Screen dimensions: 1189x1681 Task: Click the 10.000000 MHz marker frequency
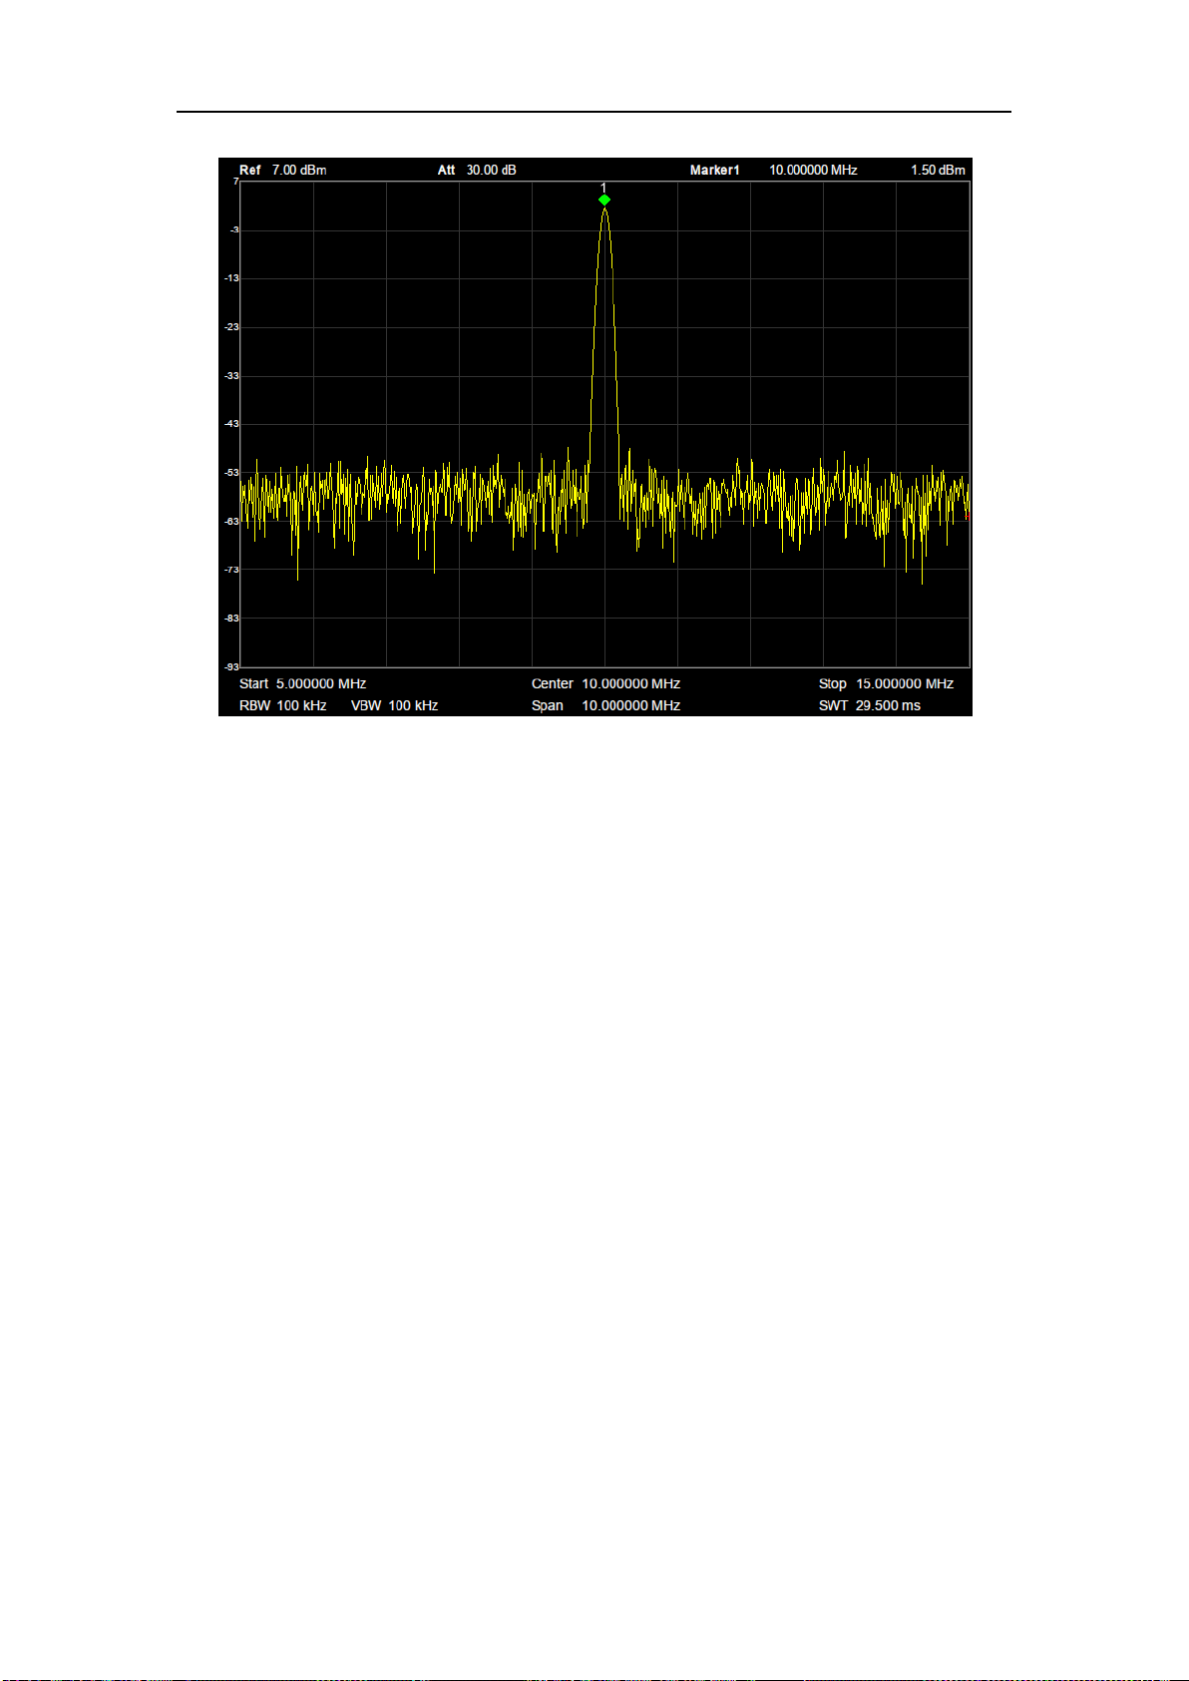click(813, 170)
